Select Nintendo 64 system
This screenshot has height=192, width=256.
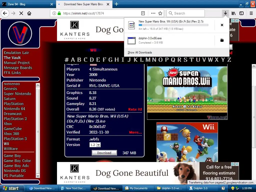click(14, 109)
